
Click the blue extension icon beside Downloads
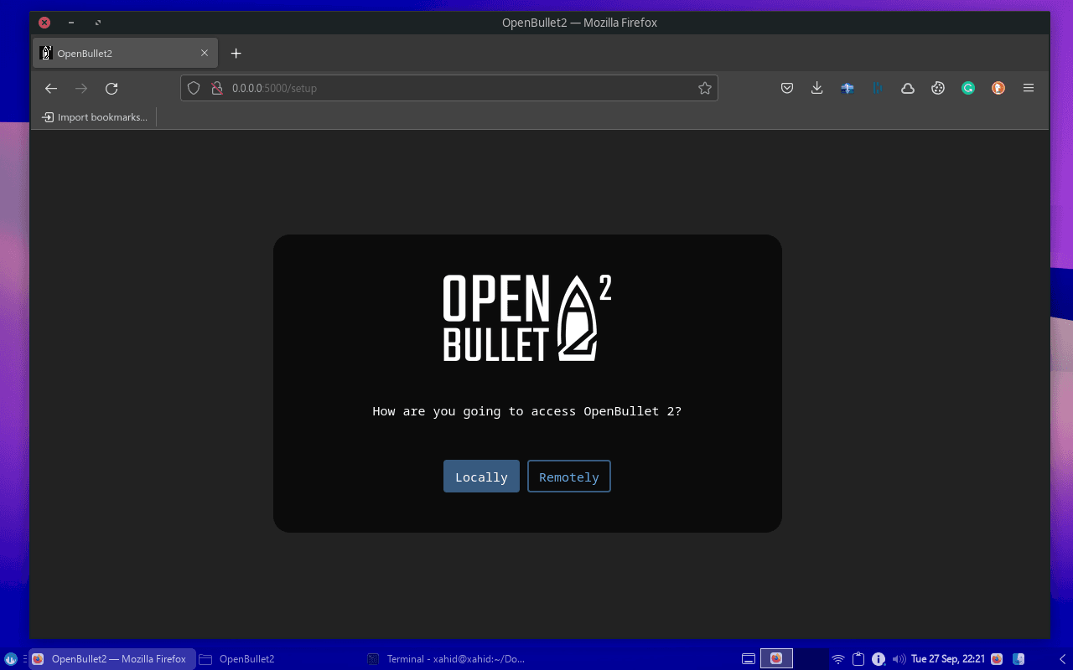tap(848, 88)
